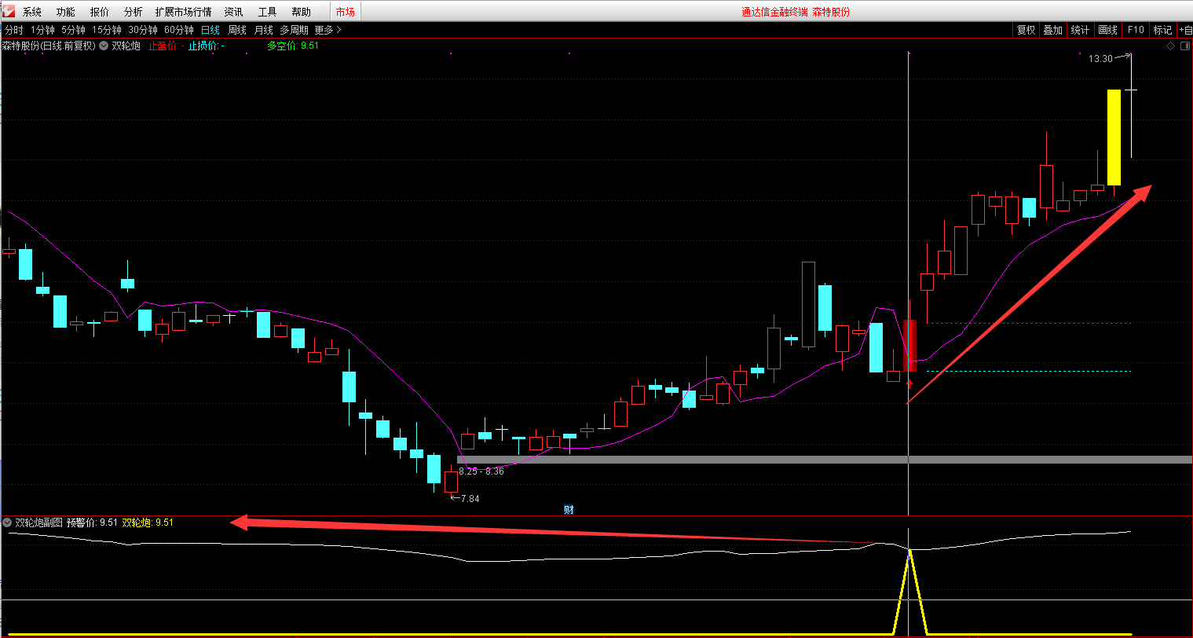Select the 分时 chart period
The height and width of the screenshot is (638, 1193).
point(14,30)
